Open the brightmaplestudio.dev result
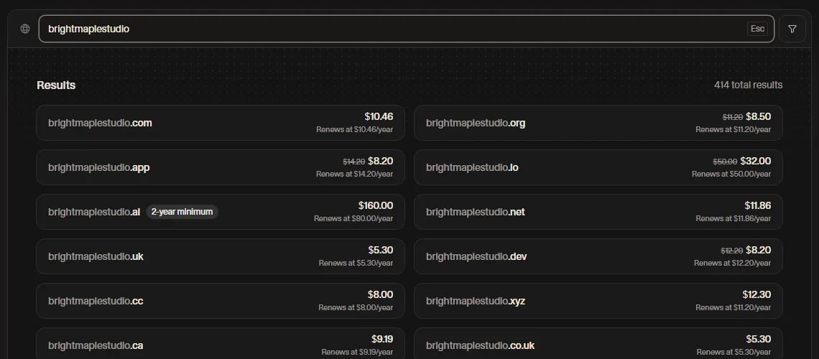 click(598, 256)
